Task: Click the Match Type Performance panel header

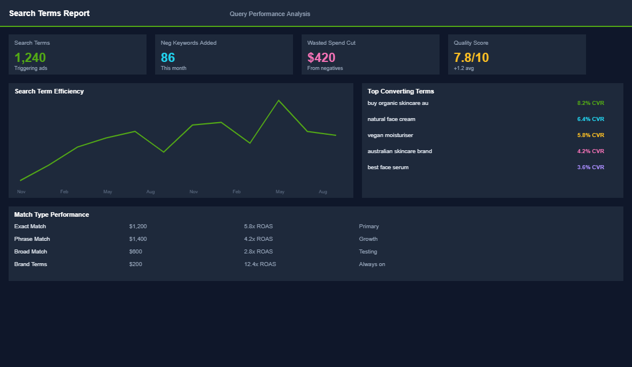Action: click(51, 214)
